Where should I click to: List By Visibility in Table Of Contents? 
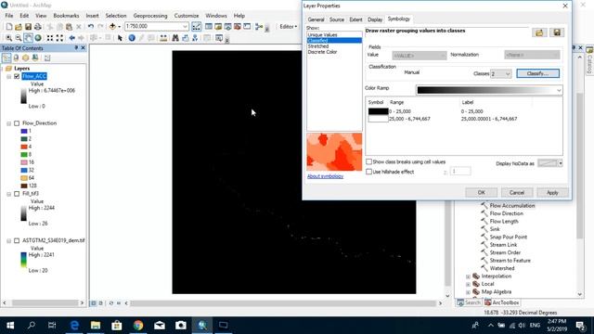(25, 58)
